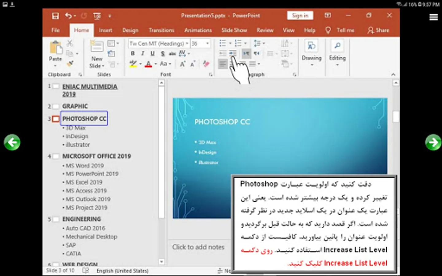Click the Decrease List Level icon

[223, 54]
